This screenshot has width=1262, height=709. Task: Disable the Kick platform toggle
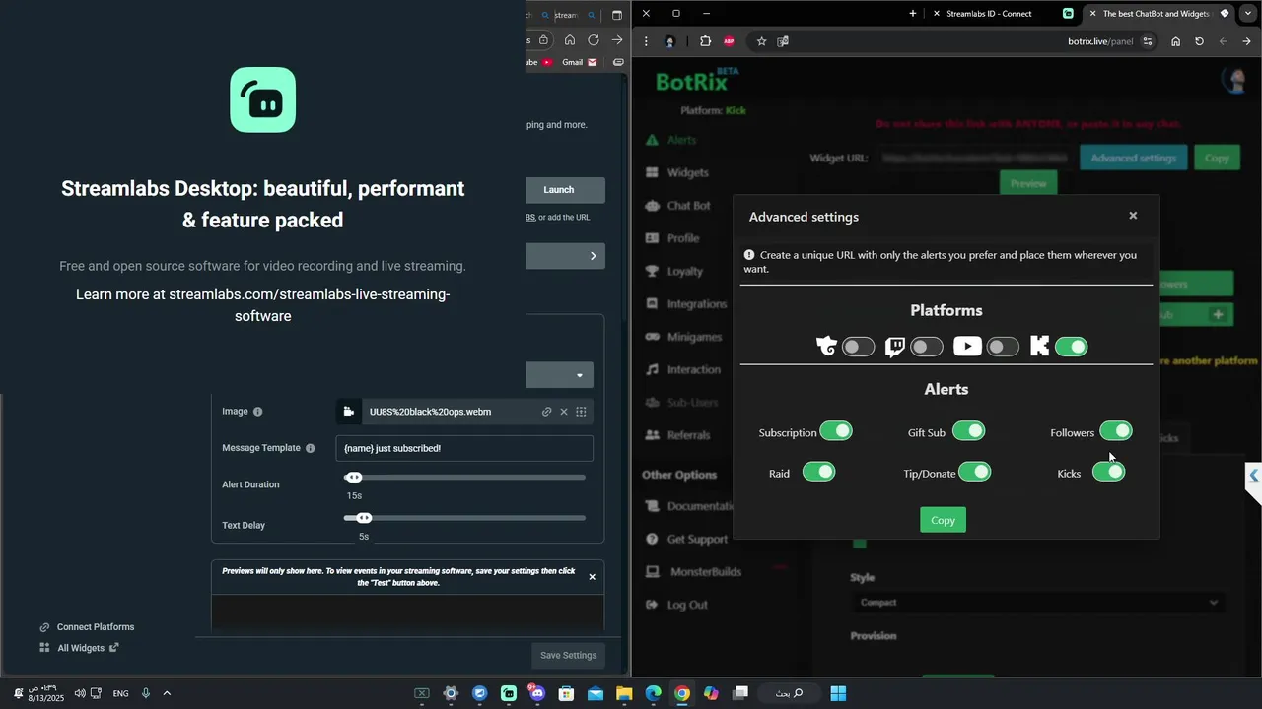click(x=1071, y=347)
